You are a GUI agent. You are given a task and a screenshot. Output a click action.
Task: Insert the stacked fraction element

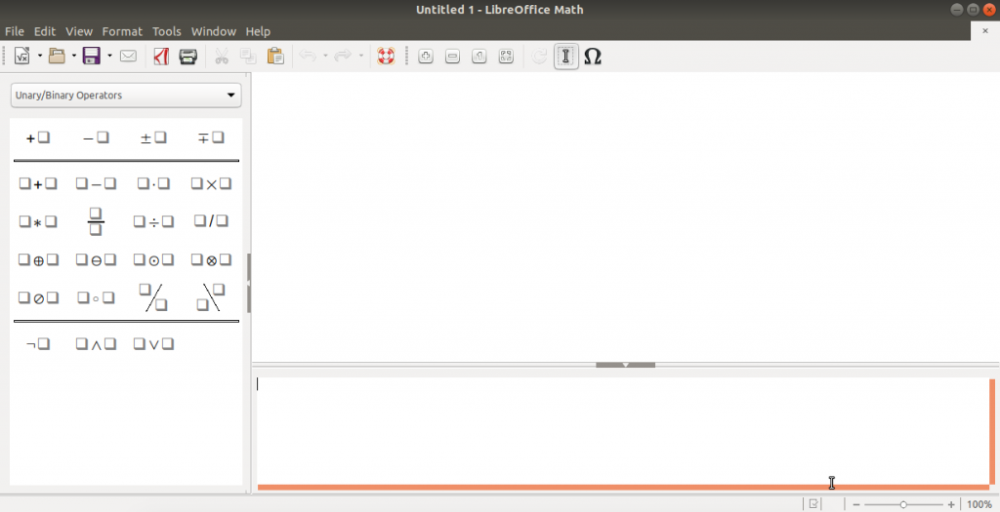(96, 221)
